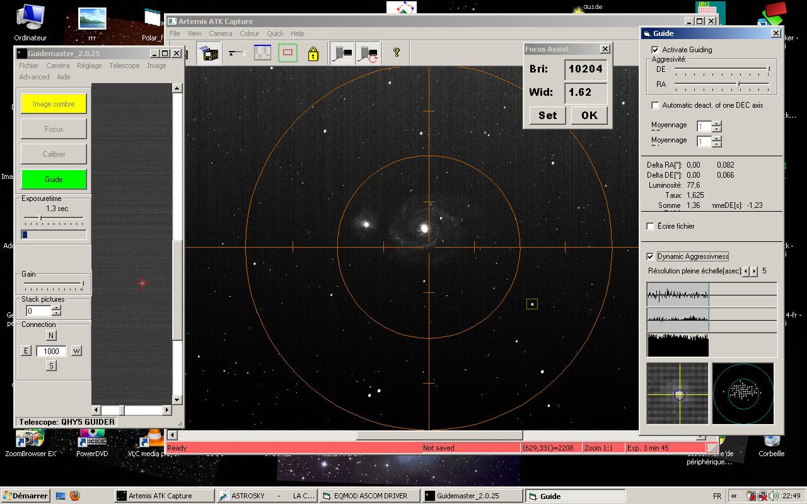Image resolution: width=807 pixels, height=504 pixels.
Task: Click the volume icon in system tray
Action: pos(773,496)
